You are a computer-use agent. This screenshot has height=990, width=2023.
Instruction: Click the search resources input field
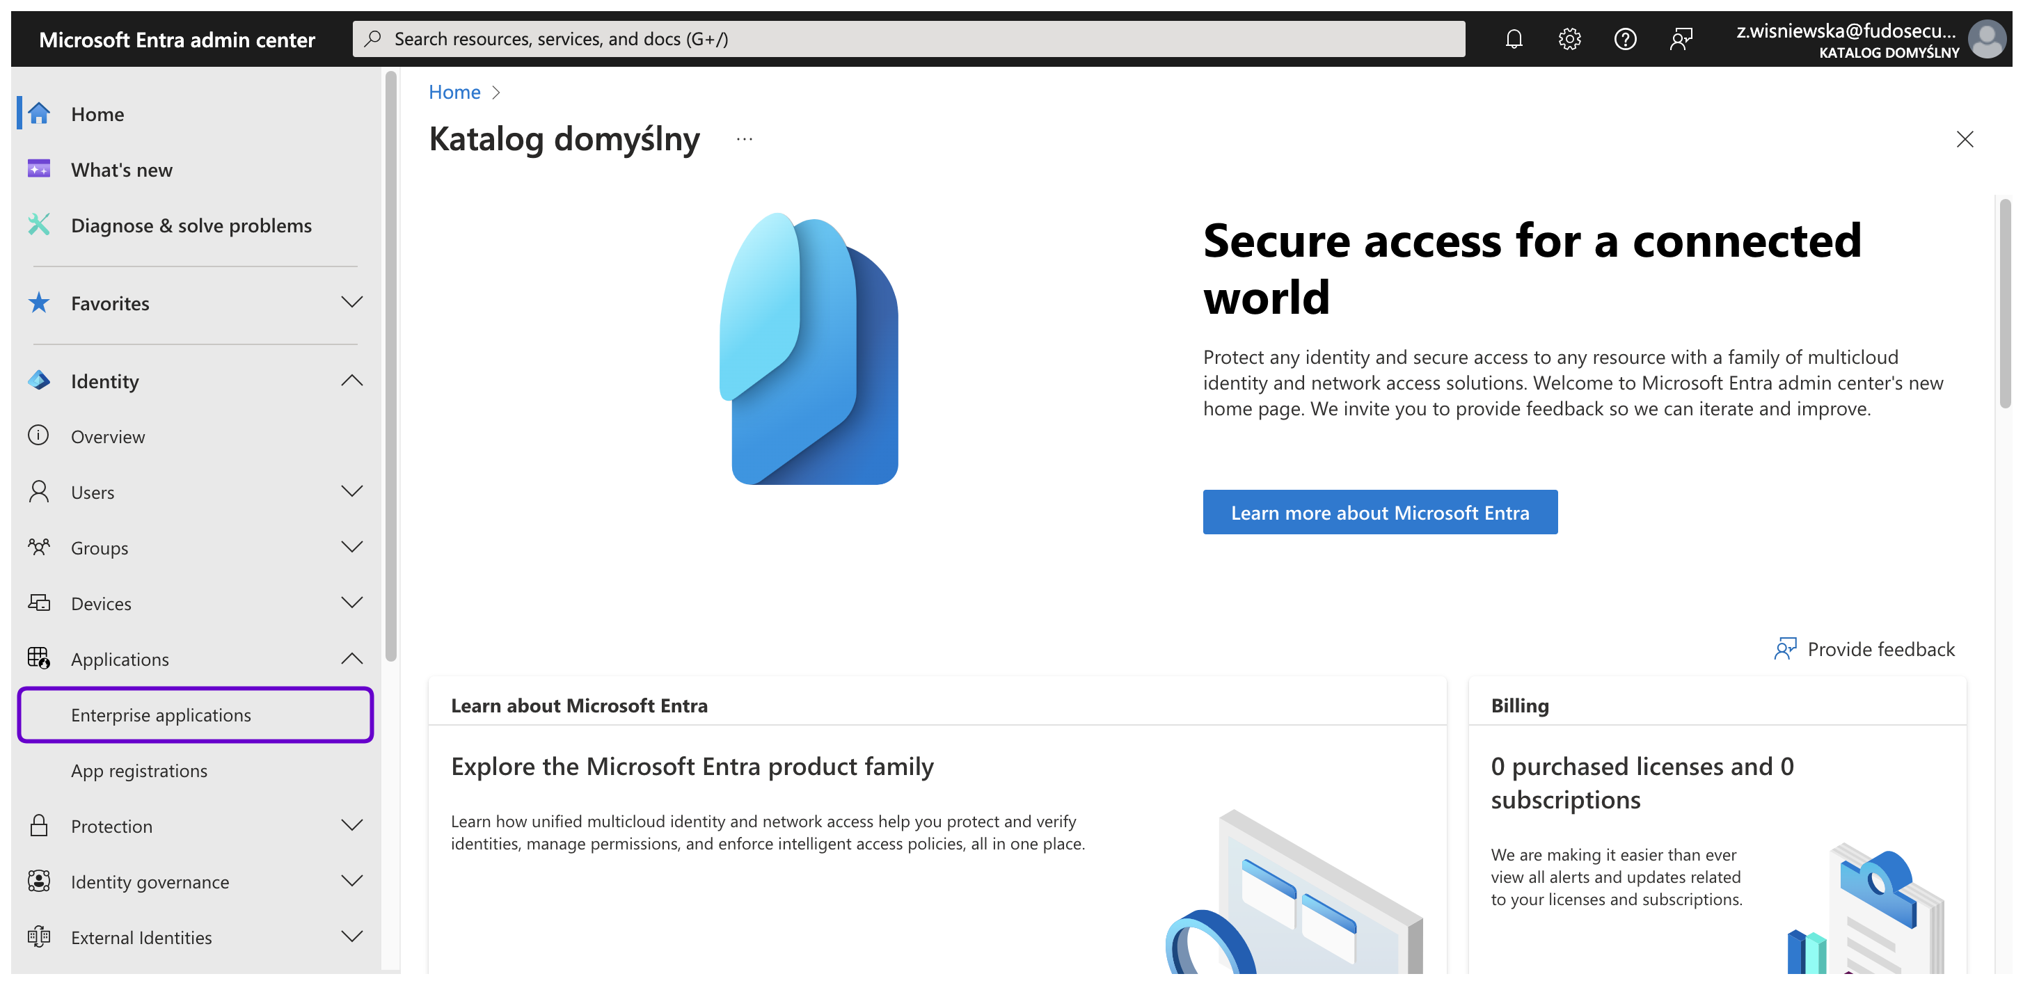coord(908,38)
